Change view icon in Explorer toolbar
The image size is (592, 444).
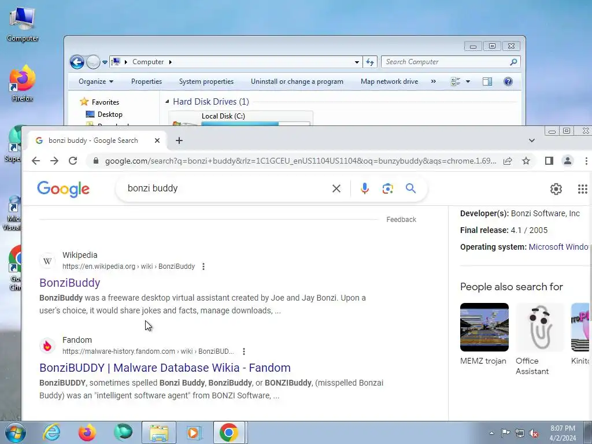point(456,82)
